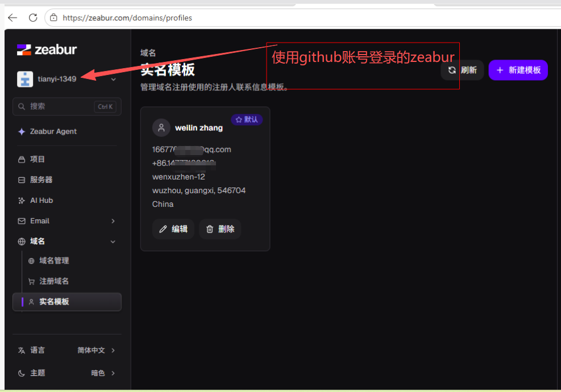The width and height of the screenshot is (561, 392).
Task: Click the 刷新 refresh button
Action: 462,70
